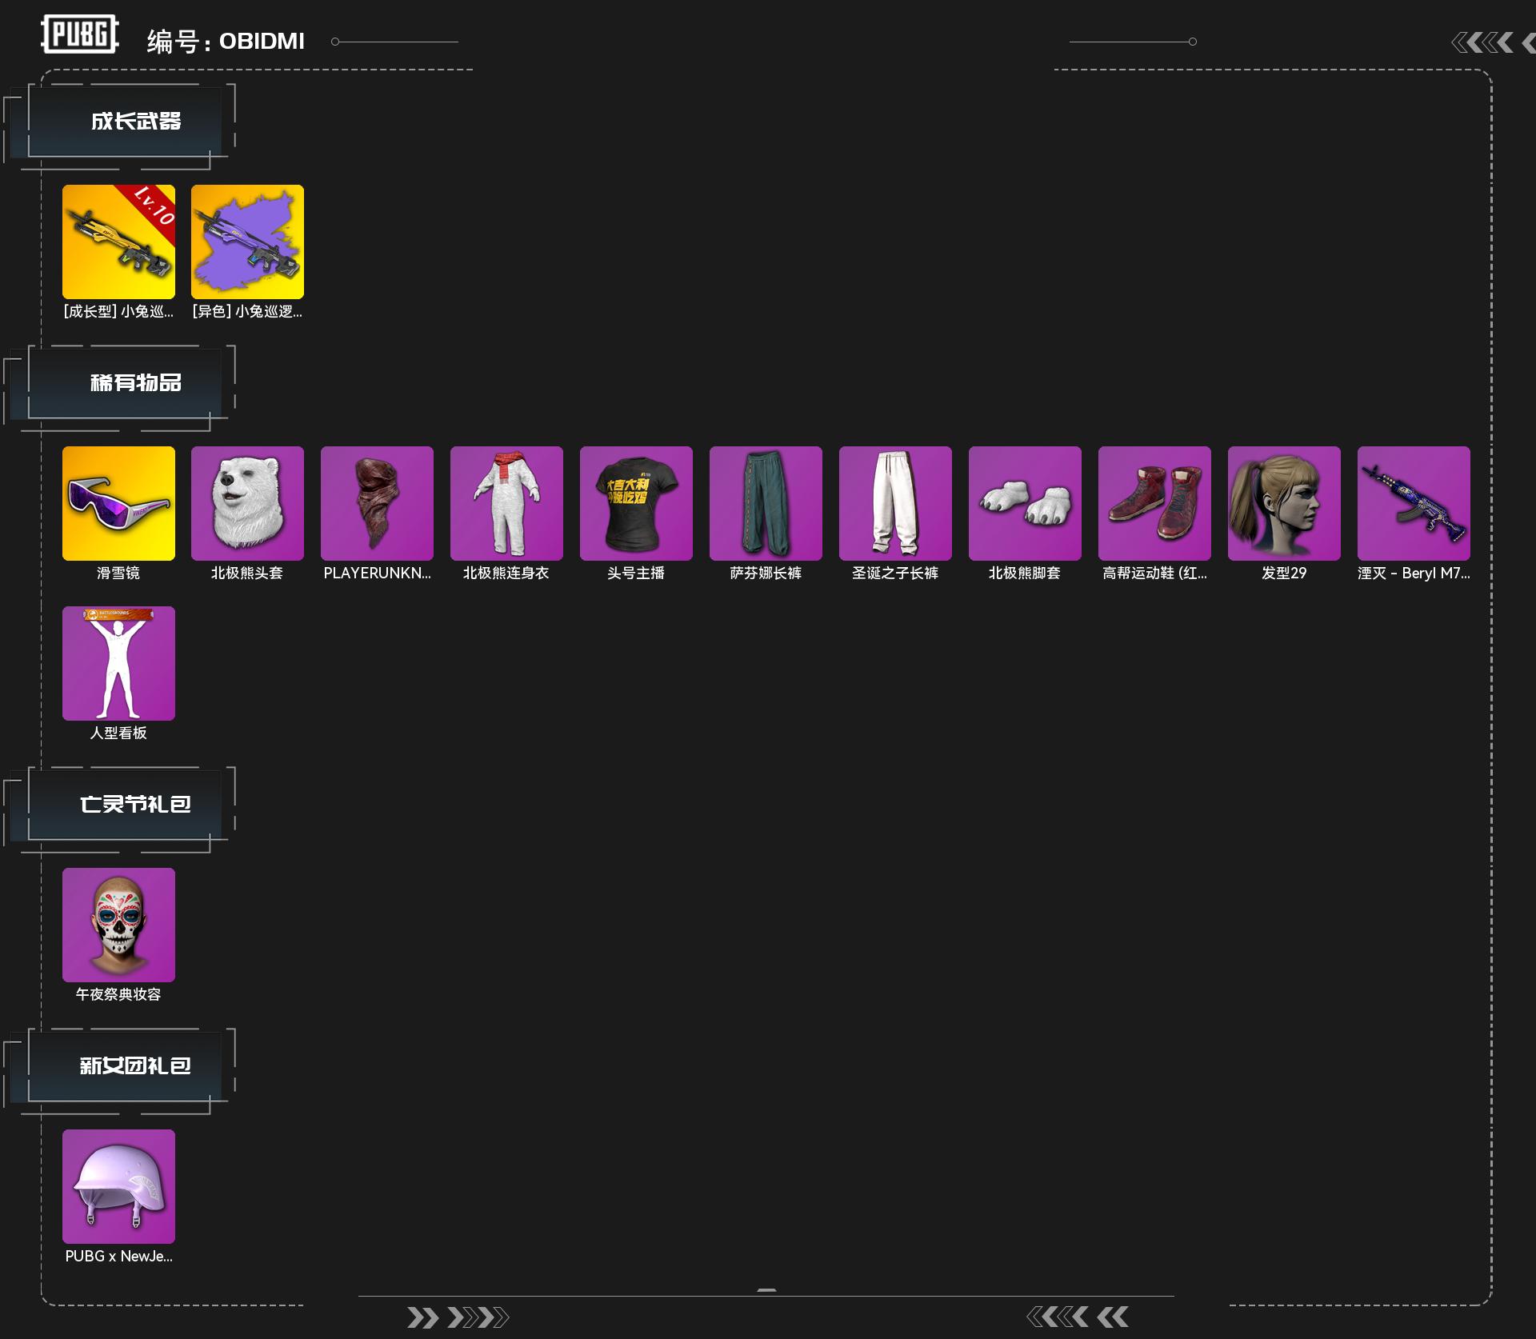Select the polar bear head mask

(247, 503)
